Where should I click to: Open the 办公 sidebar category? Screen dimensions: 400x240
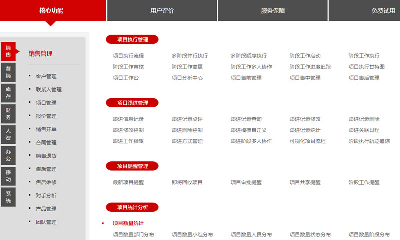pos(8,155)
